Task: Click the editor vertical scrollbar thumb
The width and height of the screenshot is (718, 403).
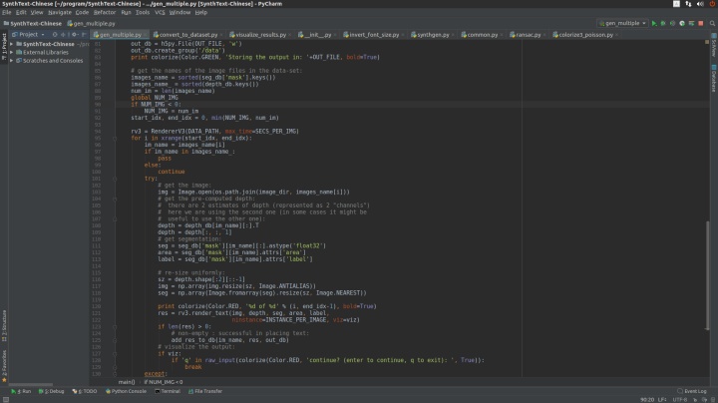Action: [x=707, y=274]
